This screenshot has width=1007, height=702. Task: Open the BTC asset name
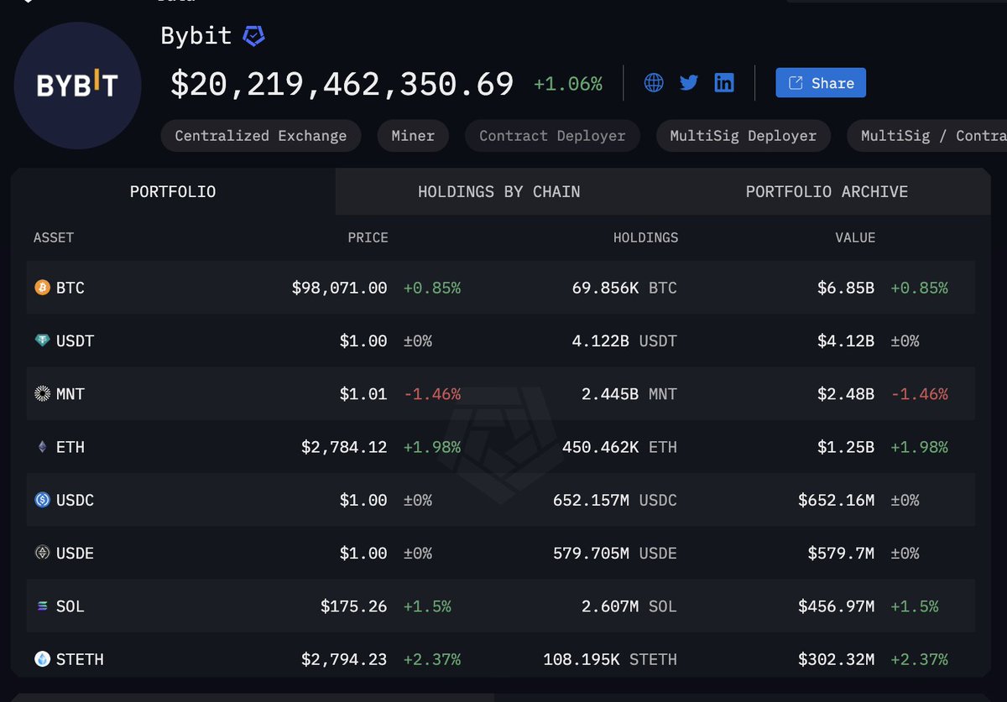coord(70,288)
